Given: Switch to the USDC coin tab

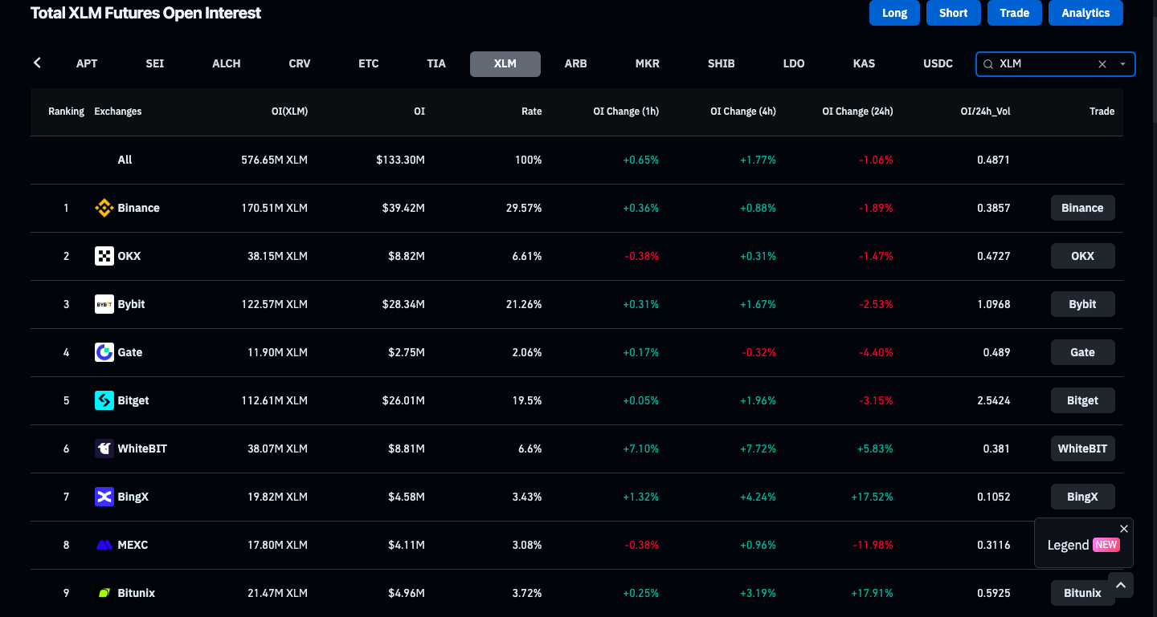Looking at the screenshot, I should [938, 63].
